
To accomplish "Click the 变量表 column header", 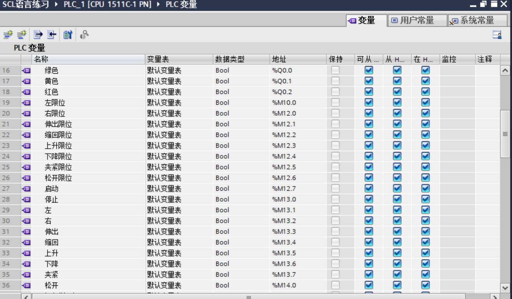I will pyautogui.click(x=179, y=59).
